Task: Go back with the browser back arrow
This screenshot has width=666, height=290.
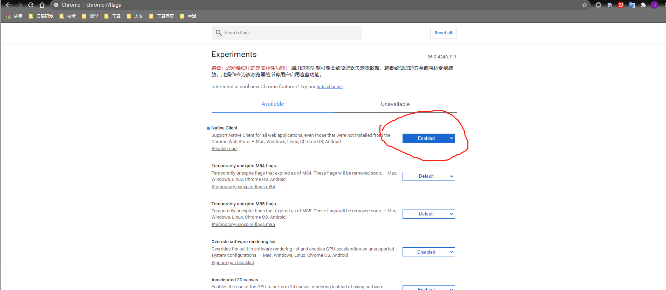Action: (x=8, y=5)
